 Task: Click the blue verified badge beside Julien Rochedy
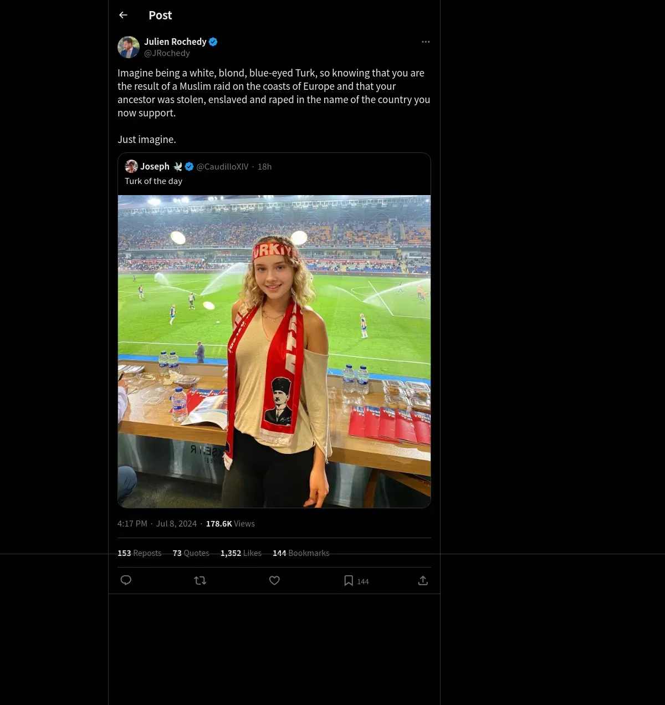coord(213,42)
